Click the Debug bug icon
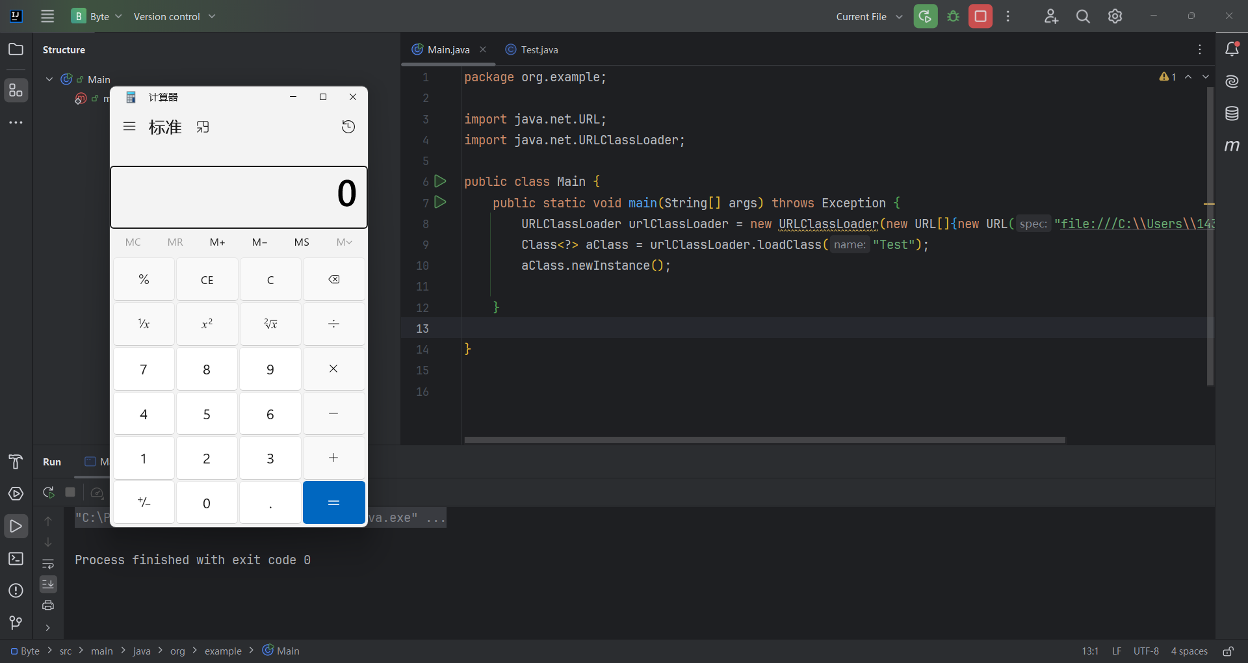This screenshot has height=663, width=1248. click(954, 16)
